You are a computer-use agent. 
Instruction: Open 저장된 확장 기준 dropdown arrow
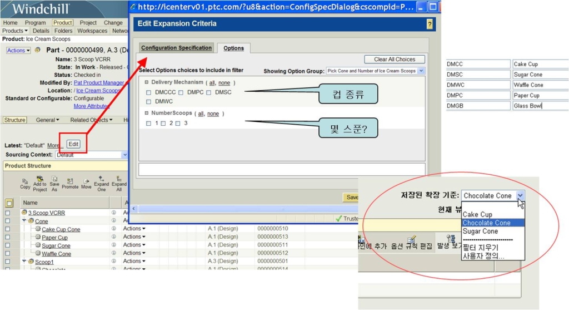tap(520, 195)
